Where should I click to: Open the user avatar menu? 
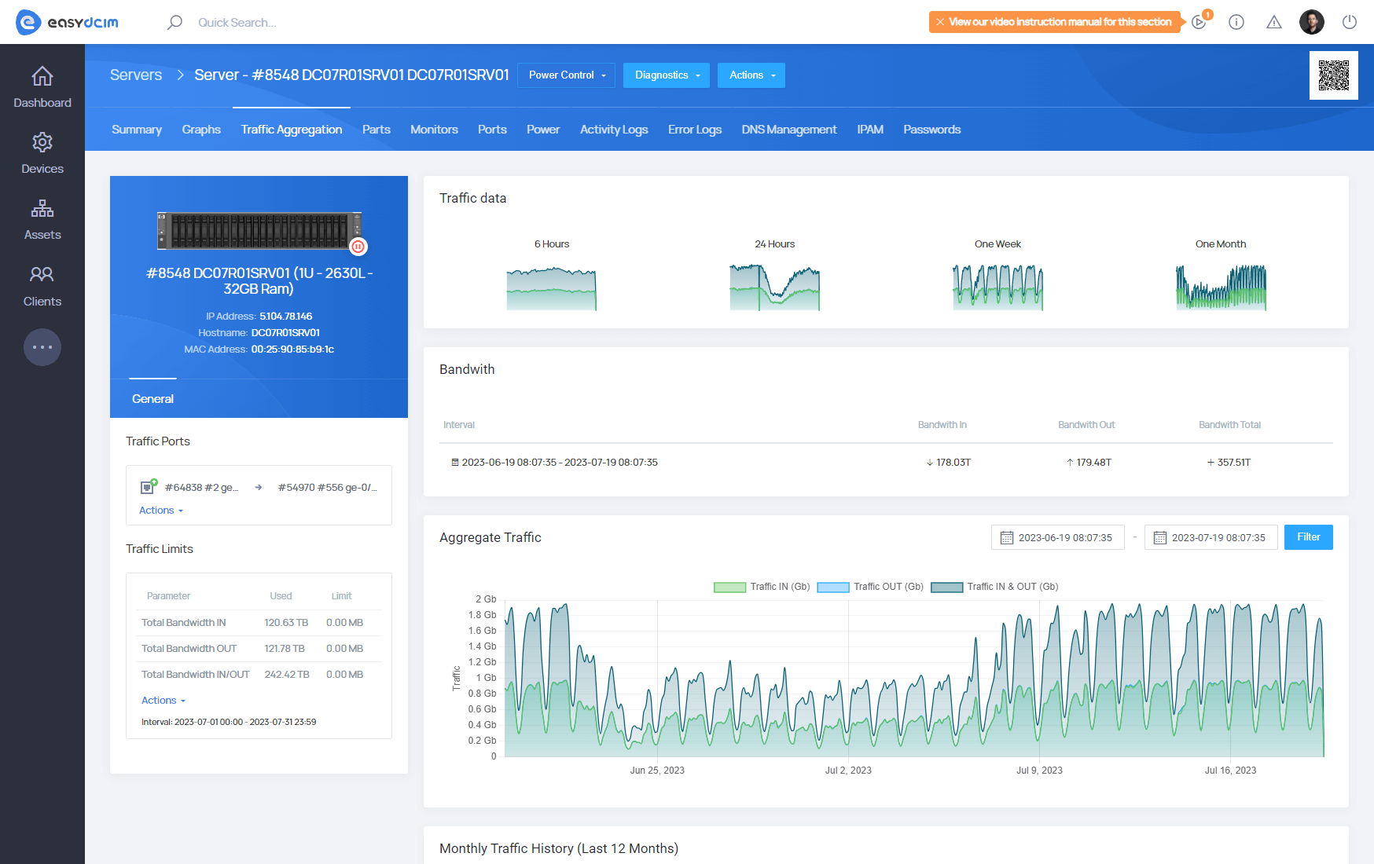click(1312, 22)
